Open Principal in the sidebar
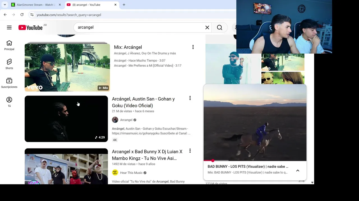This screenshot has height=201, width=359. pos(9,45)
